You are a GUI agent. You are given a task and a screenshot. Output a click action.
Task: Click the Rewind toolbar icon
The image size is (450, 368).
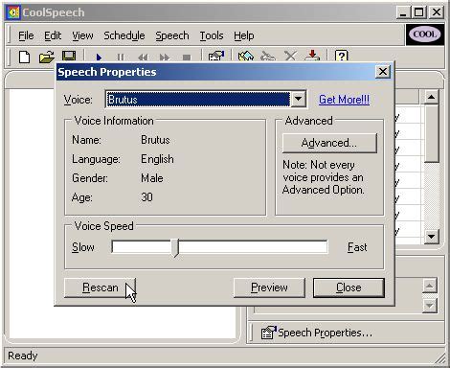click(143, 57)
